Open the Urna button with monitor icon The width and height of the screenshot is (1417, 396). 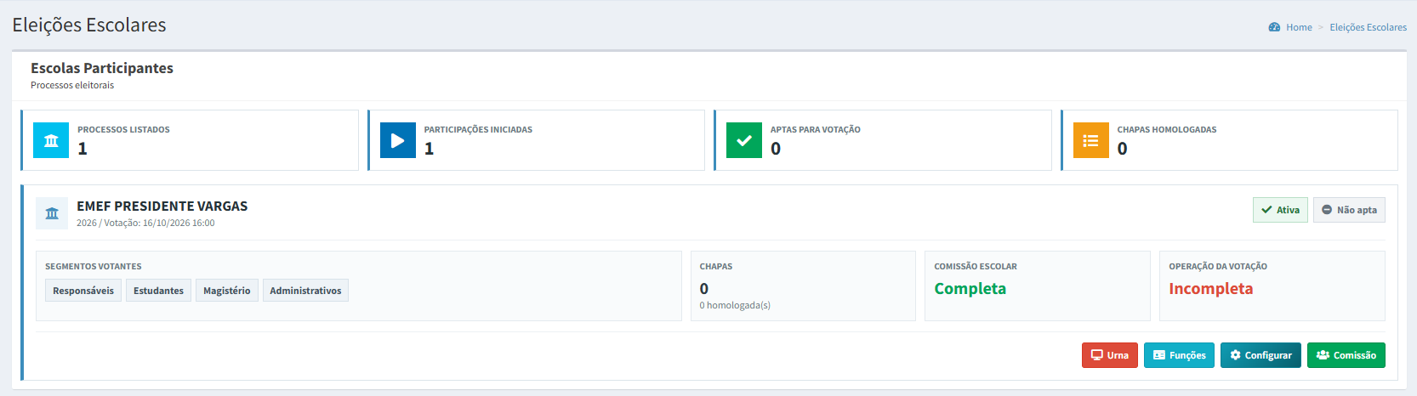pos(1110,355)
